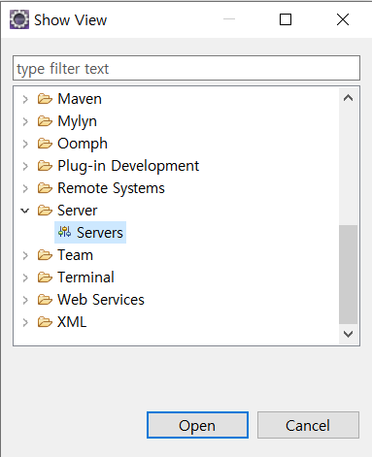This screenshot has width=372, height=457.
Task: Select the Team tree label
Action: (75, 255)
